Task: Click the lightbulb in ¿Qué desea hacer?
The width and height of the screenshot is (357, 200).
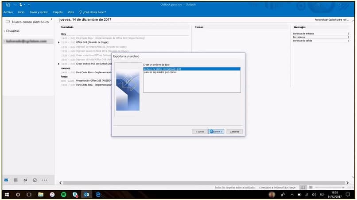Action: click(80, 12)
